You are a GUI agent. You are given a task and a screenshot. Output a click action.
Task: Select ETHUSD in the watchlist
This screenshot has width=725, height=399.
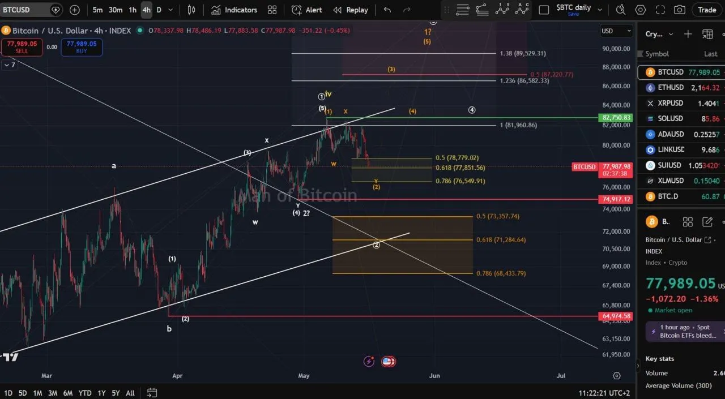tap(681, 88)
